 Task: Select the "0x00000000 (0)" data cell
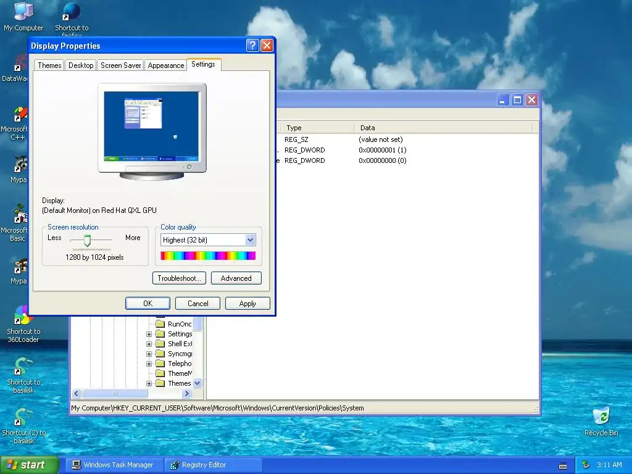383,160
